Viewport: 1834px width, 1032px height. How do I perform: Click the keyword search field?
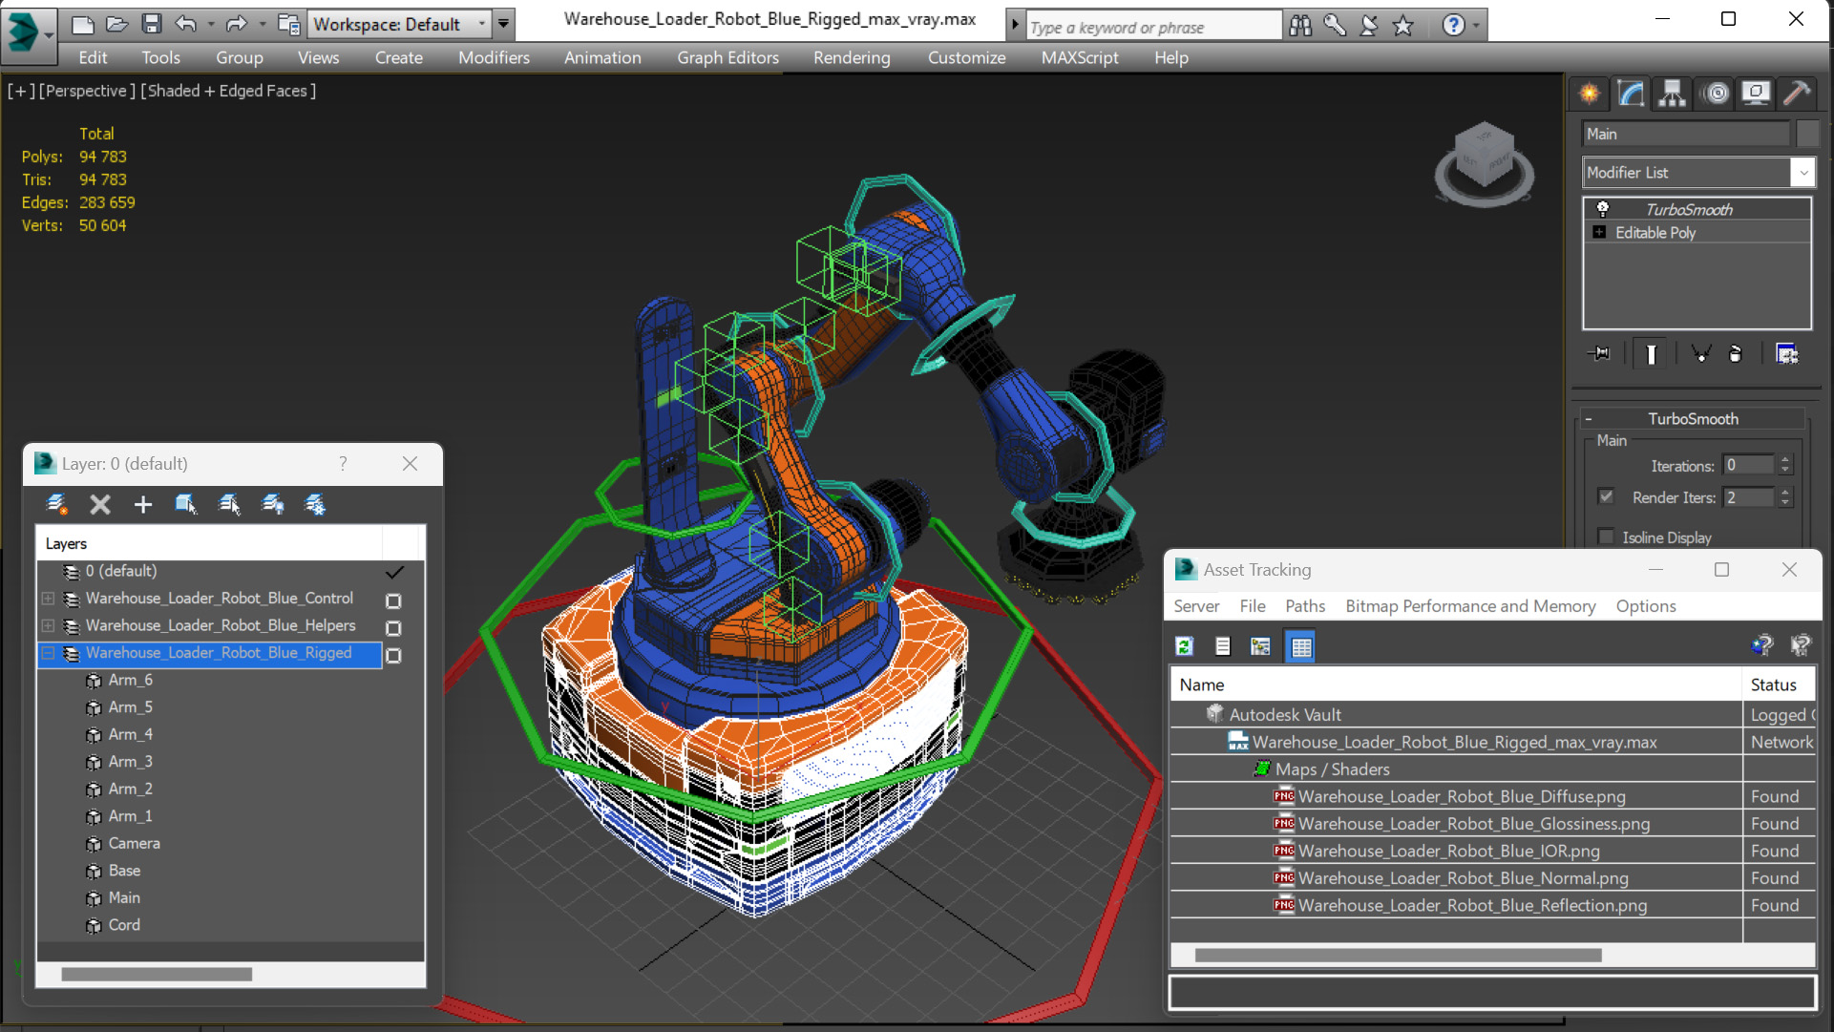(x=1153, y=27)
